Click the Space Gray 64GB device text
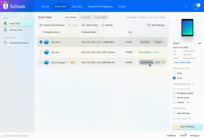 [x=181, y=47]
